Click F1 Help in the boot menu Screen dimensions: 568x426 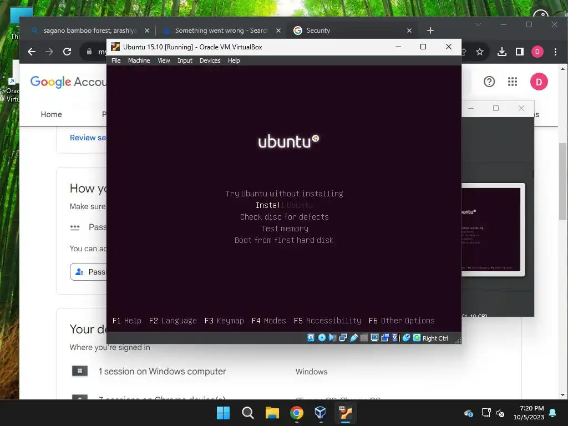[127, 321]
